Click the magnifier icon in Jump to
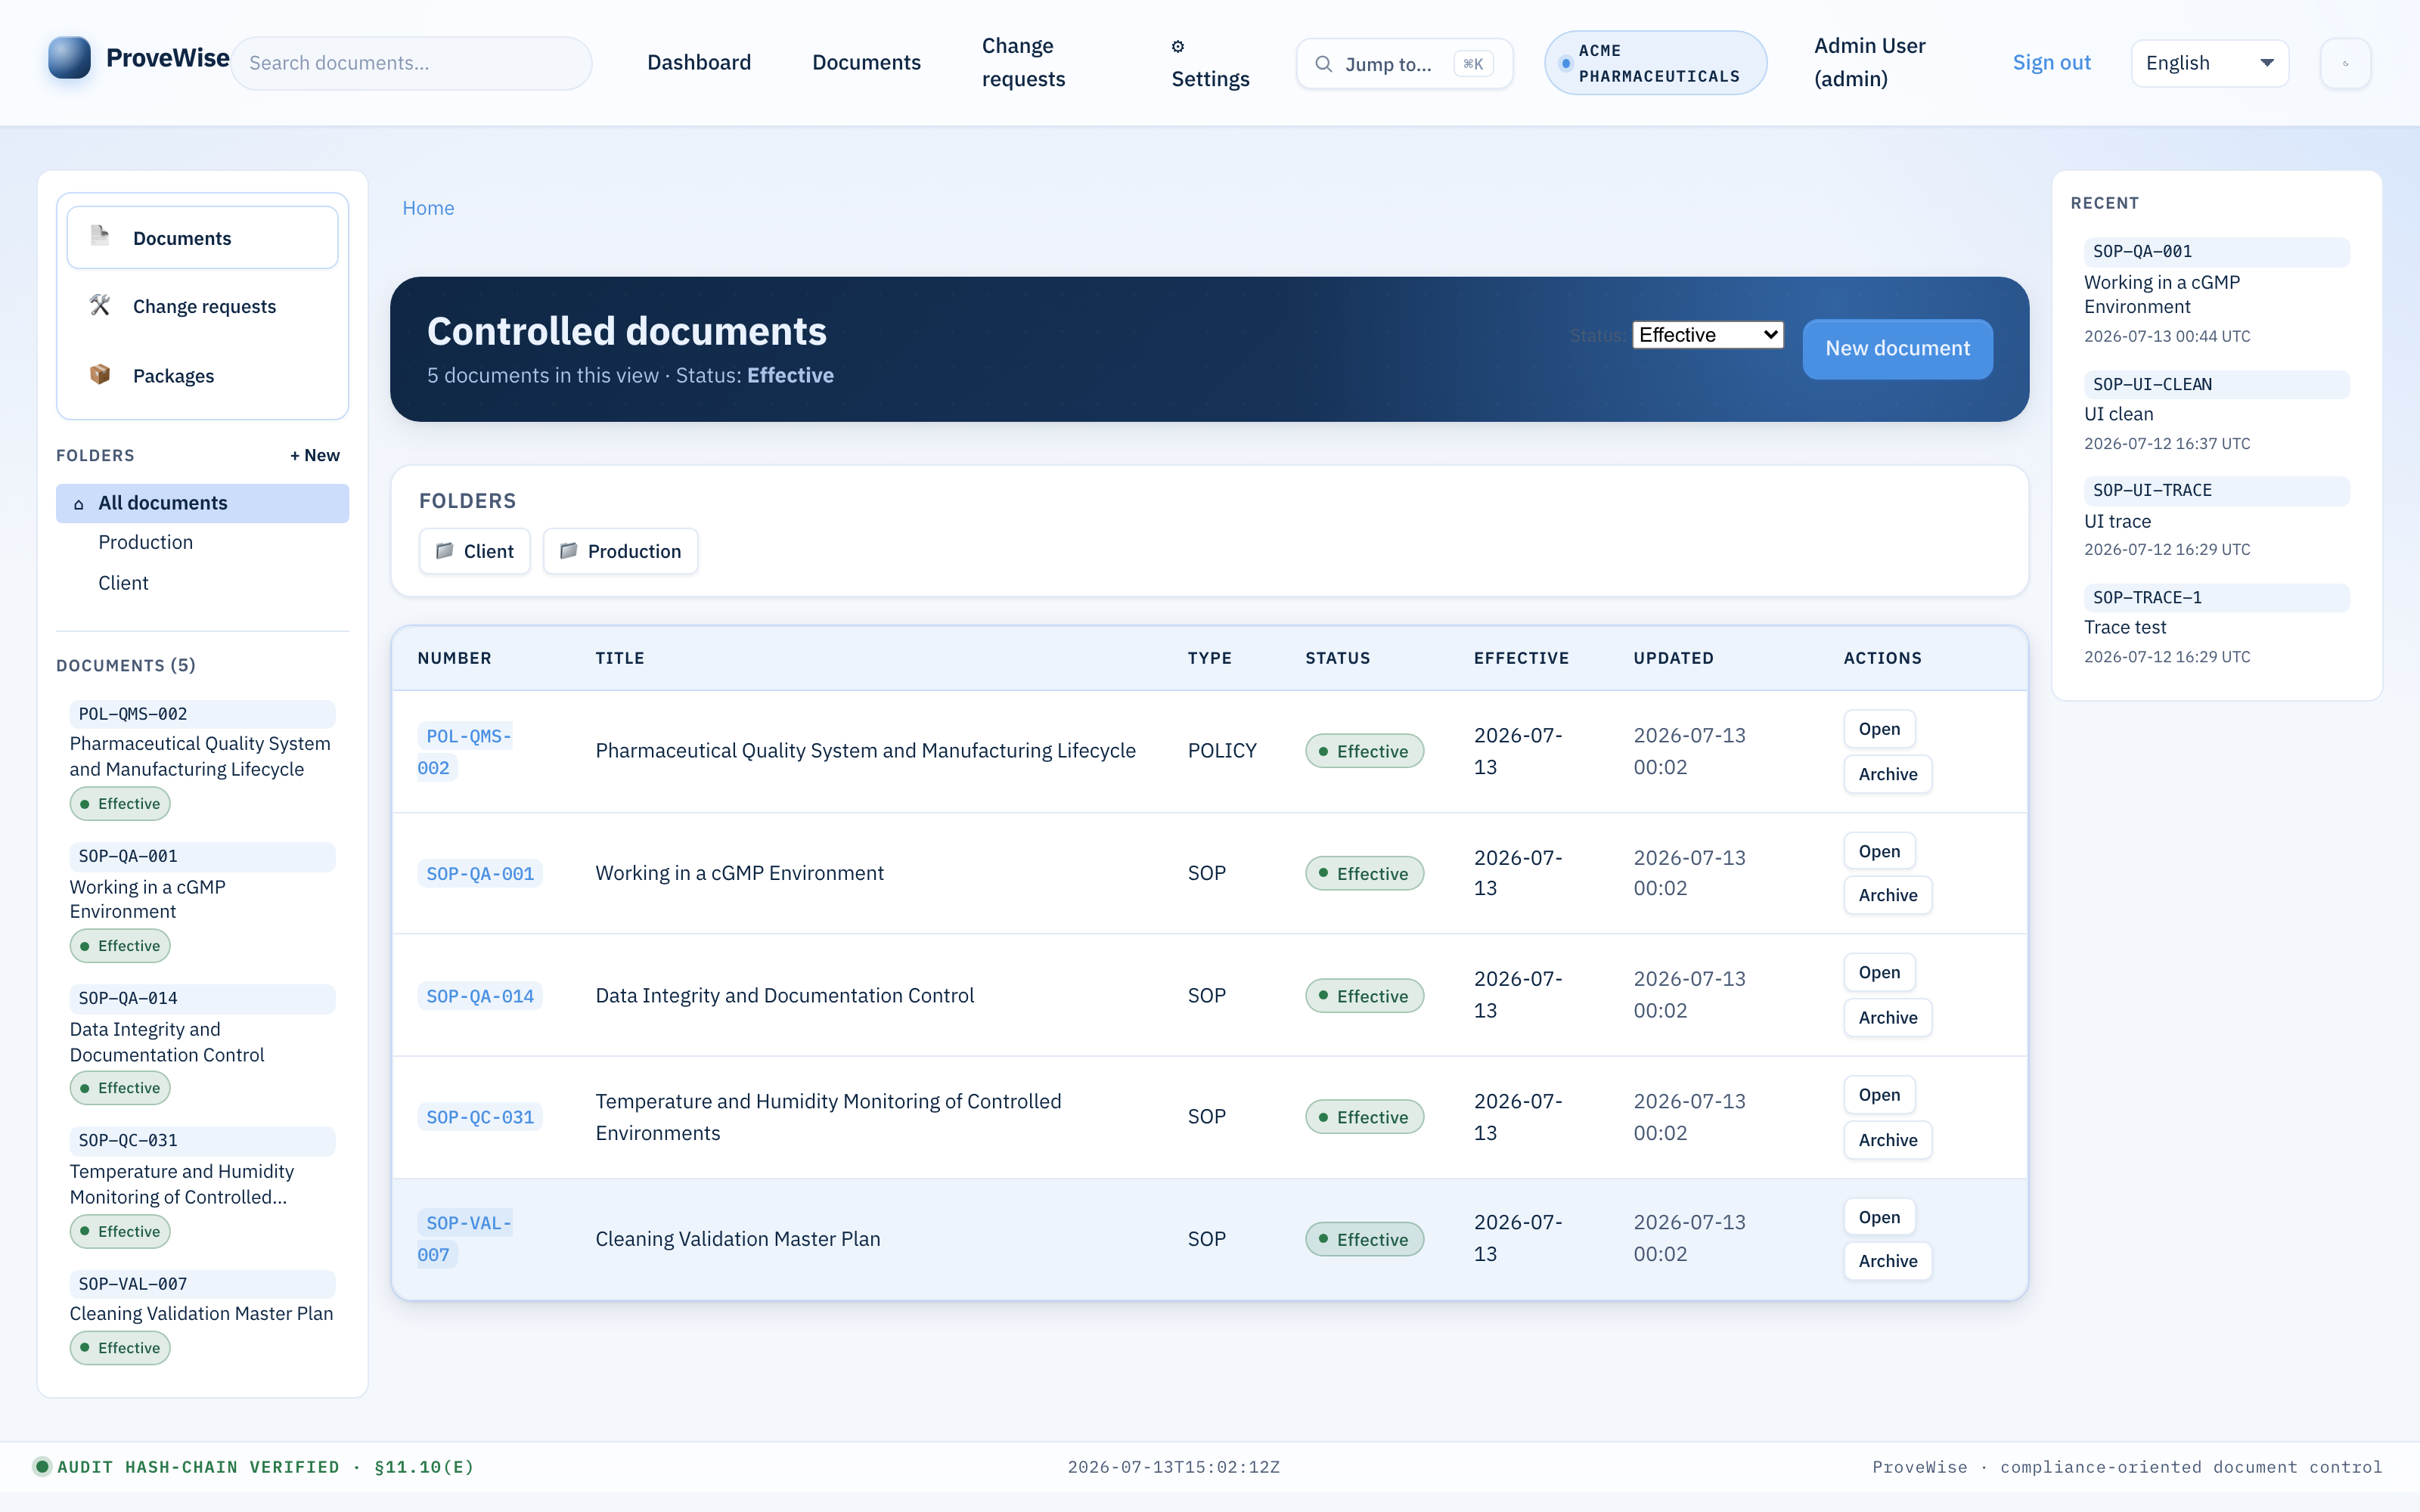2420x1512 pixels. point(1323,64)
